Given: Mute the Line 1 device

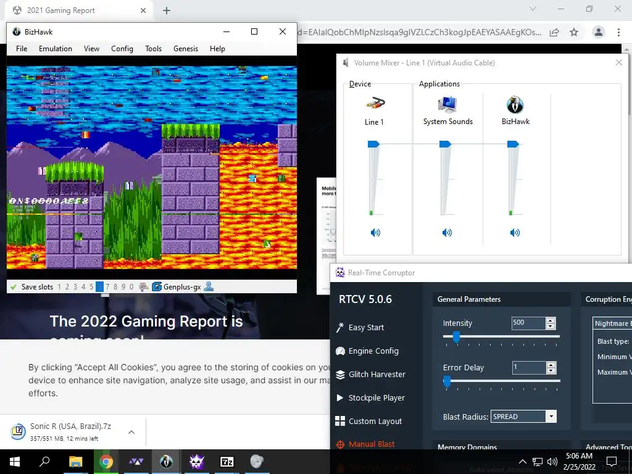Looking at the screenshot, I should 375,233.
